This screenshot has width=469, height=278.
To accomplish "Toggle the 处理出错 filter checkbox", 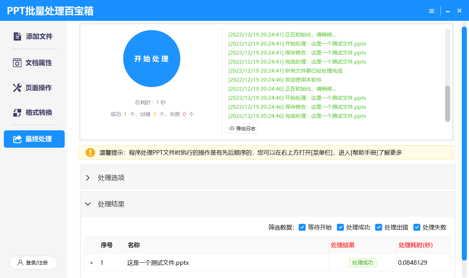I will point(379,227).
